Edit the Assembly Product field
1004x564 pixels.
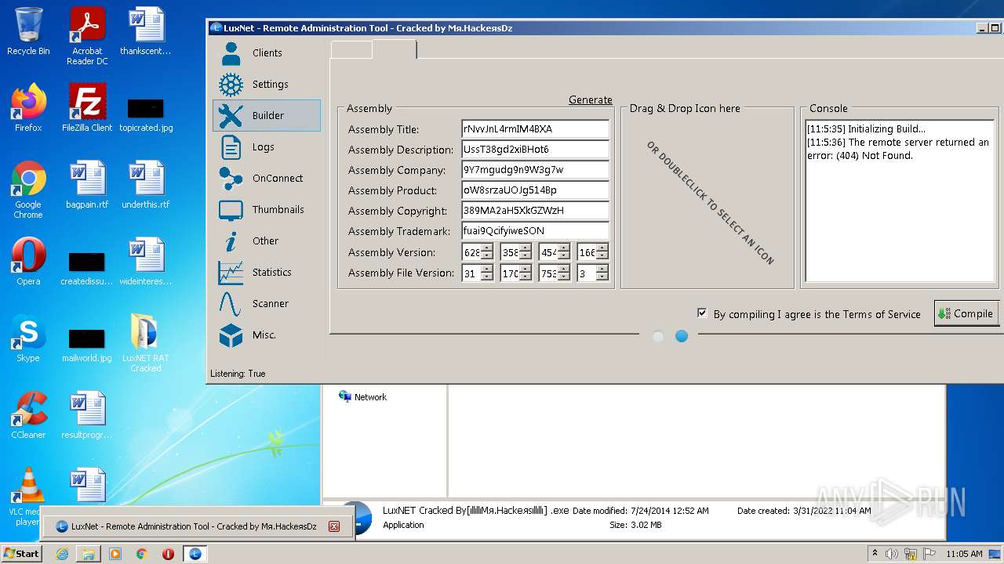tap(536, 190)
